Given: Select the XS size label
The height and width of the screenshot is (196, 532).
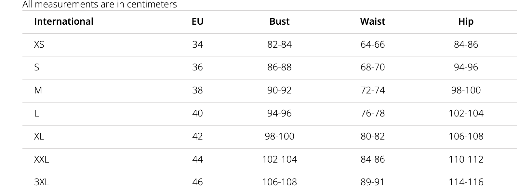Looking at the screenshot, I should [39, 44].
